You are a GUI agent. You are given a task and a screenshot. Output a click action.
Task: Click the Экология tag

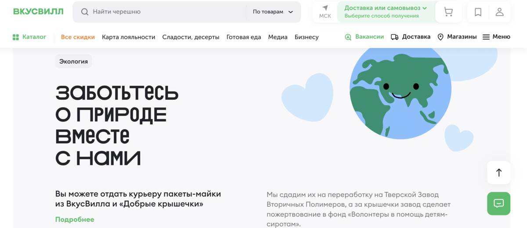[x=73, y=61]
